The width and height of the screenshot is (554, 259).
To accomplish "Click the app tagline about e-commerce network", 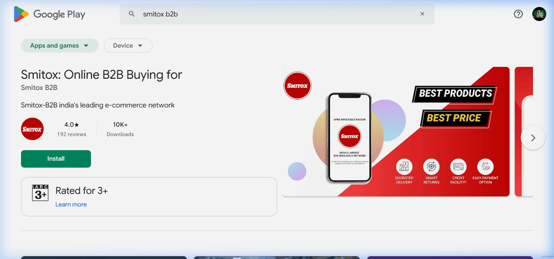I will 98,105.
